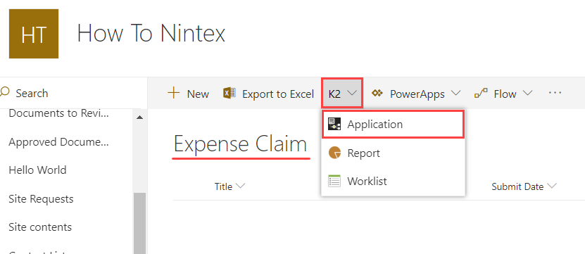Click the Expense Claim list heading

pyautogui.click(x=241, y=144)
